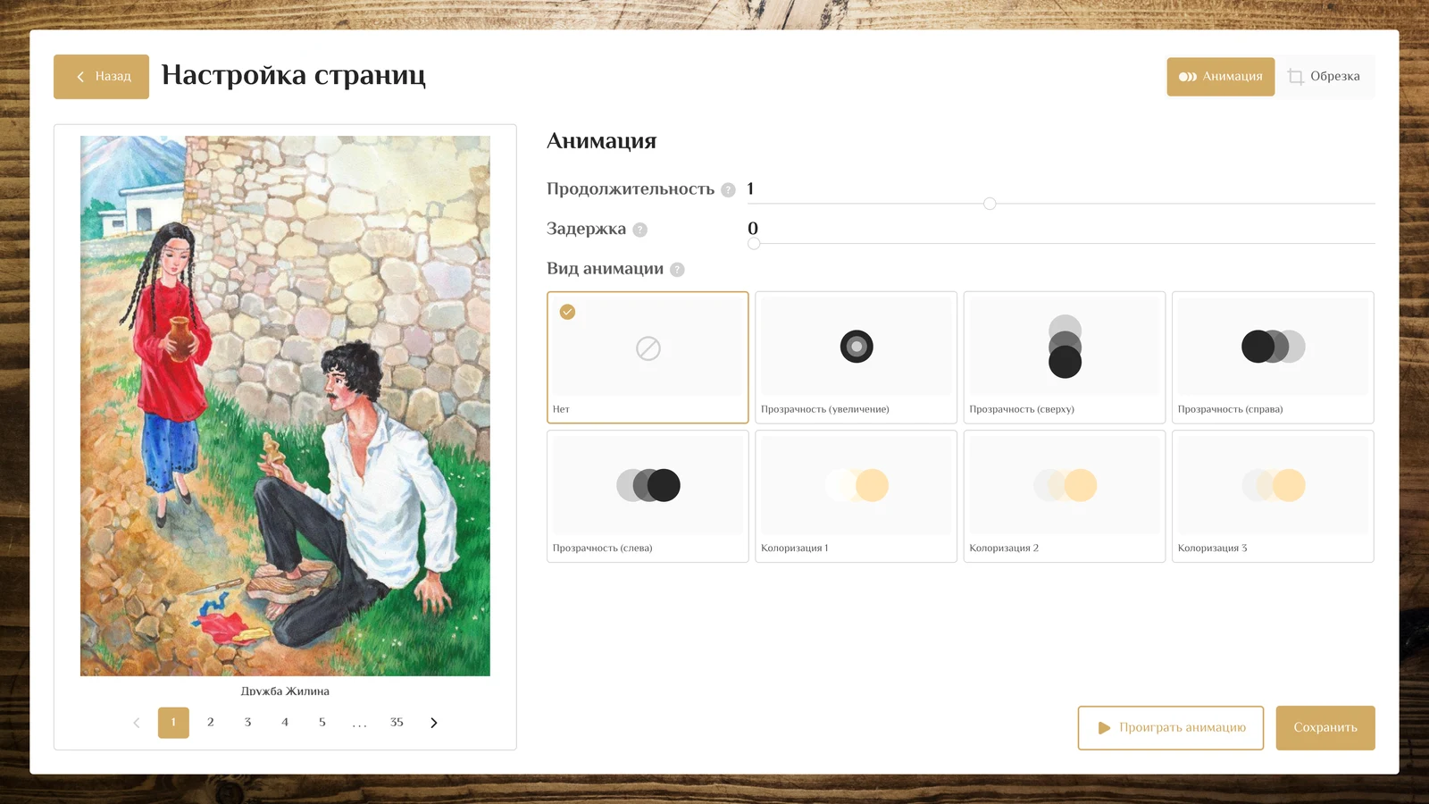Select Колоризация 2 animation
The image size is (1429, 804).
click(x=1065, y=497)
